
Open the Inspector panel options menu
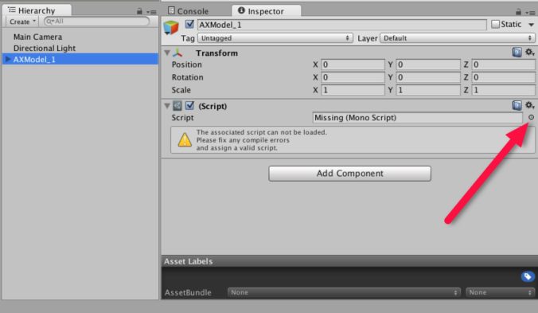point(531,13)
